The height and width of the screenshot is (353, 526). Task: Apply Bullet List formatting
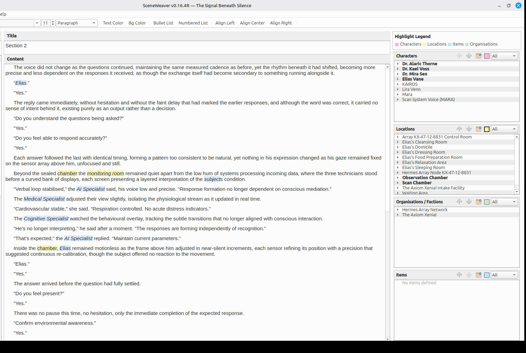pyautogui.click(x=163, y=23)
